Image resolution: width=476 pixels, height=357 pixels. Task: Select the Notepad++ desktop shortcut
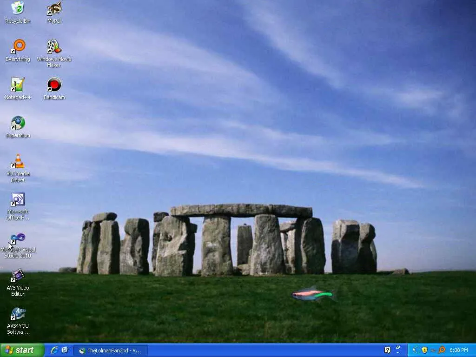18,89
